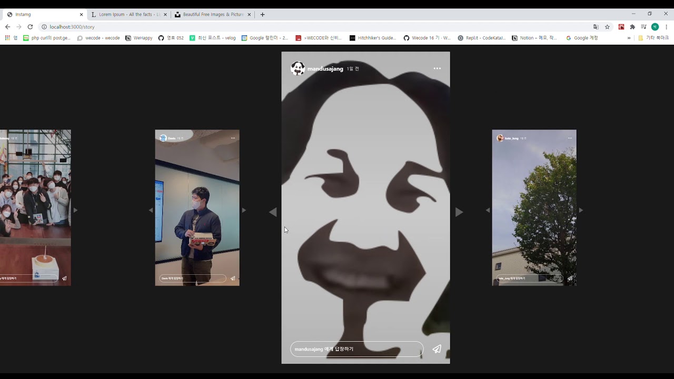Open three-dot options menu on mandusajang story

pos(437,68)
